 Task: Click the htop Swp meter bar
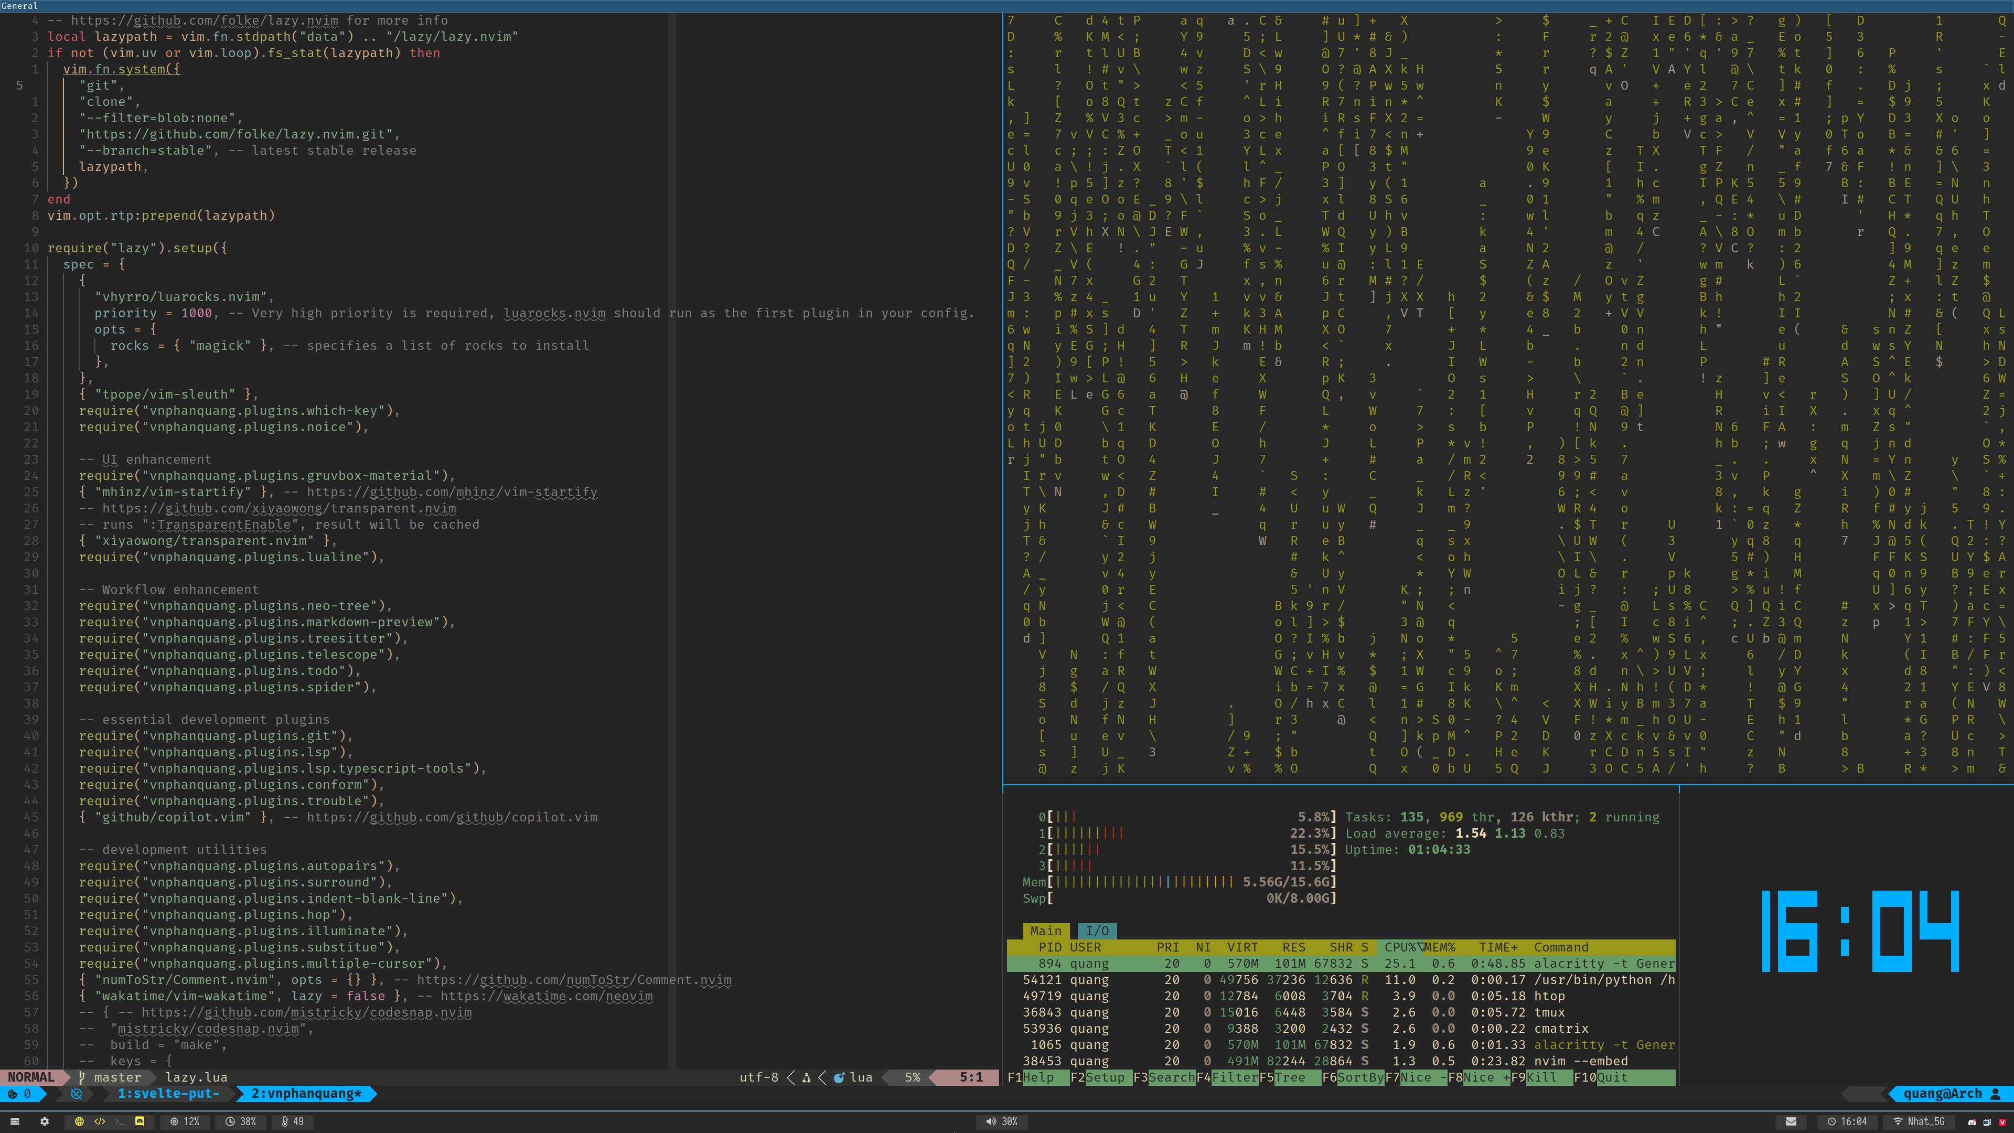tap(1179, 899)
